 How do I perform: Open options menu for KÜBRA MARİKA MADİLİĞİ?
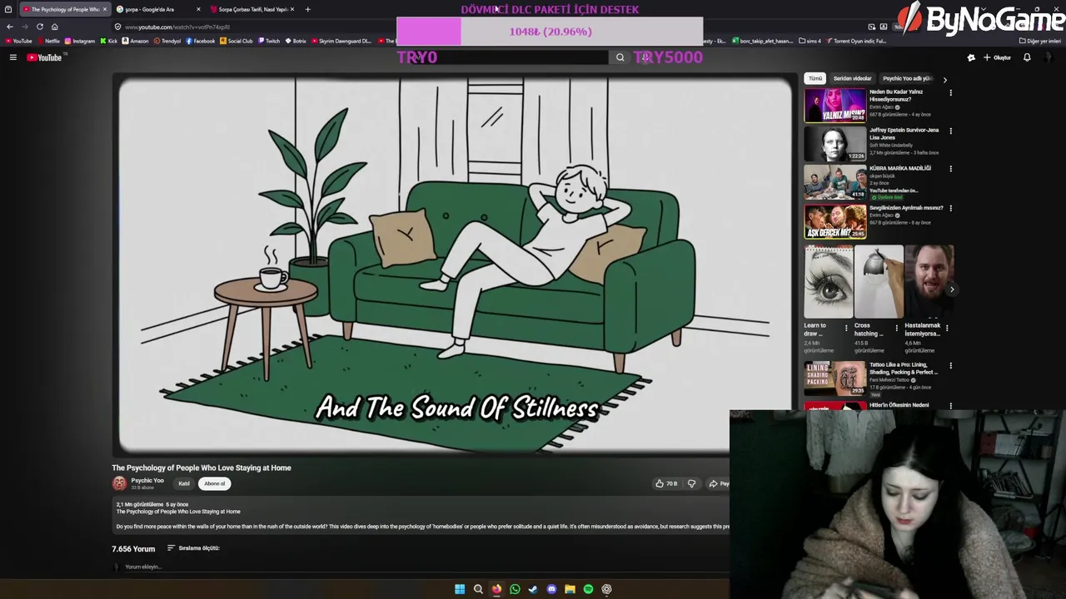pyautogui.click(x=950, y=169)
